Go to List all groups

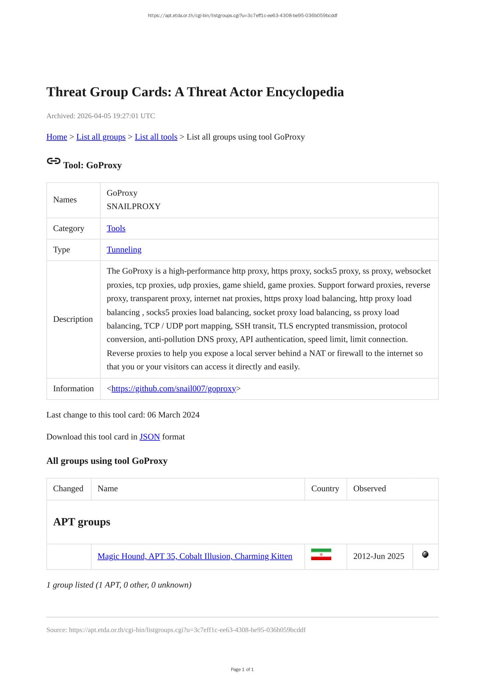pos(101,137)
